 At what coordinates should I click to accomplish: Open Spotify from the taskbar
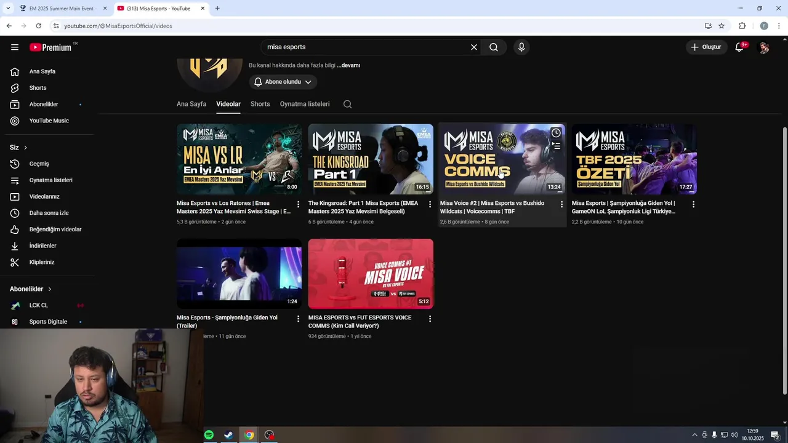pyautogui.click(x=209, y=435)
